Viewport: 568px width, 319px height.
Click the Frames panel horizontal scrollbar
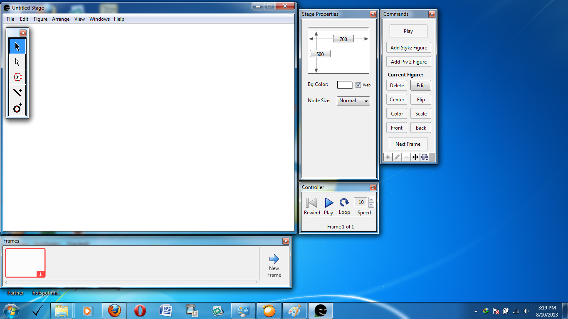pyautogui.click(x=131, y=282)
